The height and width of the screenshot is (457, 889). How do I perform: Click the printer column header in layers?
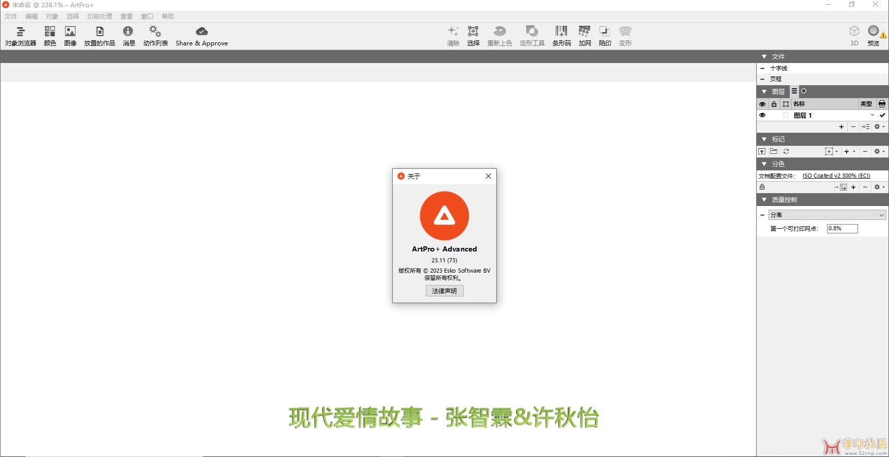point(882,104)
